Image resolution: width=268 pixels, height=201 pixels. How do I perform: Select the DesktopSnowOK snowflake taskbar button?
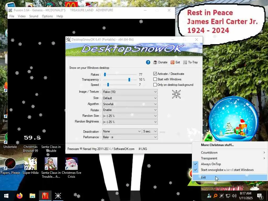click(58, 196)
